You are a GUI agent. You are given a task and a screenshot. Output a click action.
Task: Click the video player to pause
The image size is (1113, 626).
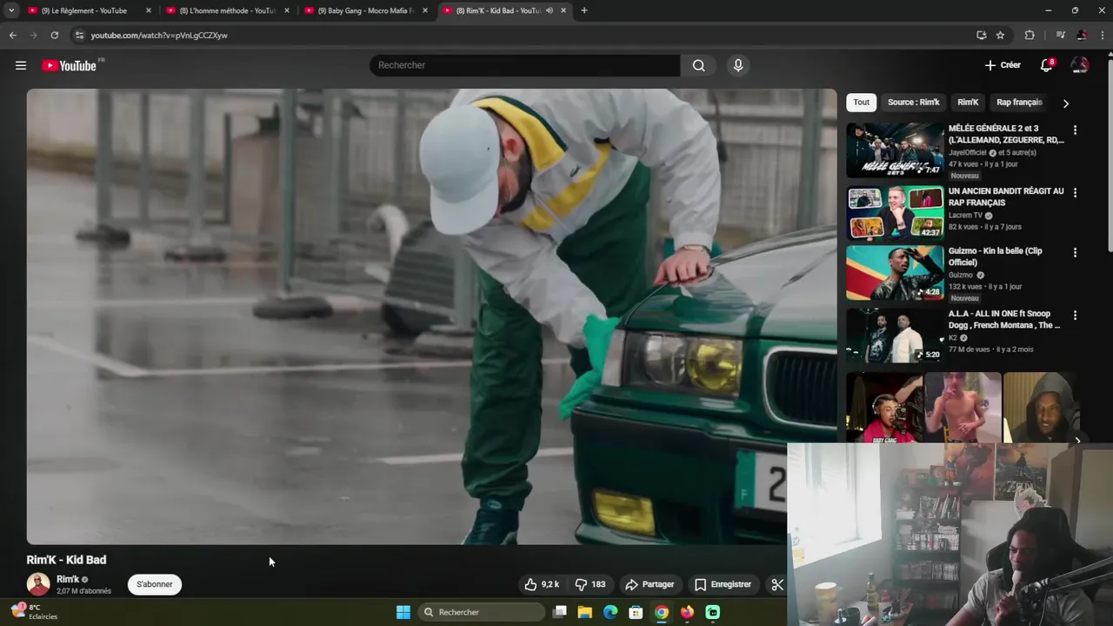point(431,316)
